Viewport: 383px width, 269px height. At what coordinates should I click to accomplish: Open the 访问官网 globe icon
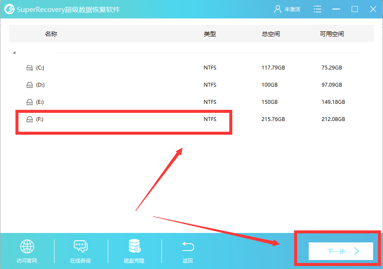[x=27, y=246]
